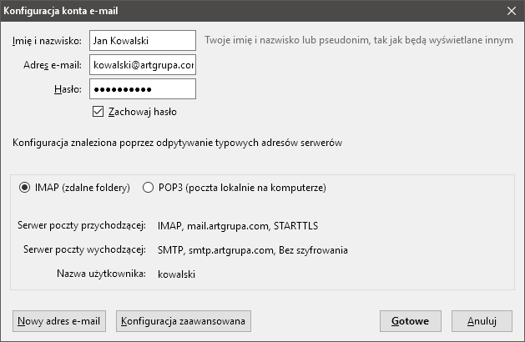
Task: Close the Konfiguracja konta e-mail dialog
Action: 512,11
